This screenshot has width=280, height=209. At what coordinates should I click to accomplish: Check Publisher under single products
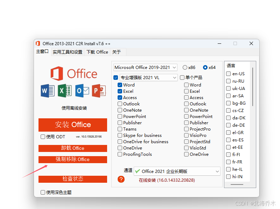point(186,123)
